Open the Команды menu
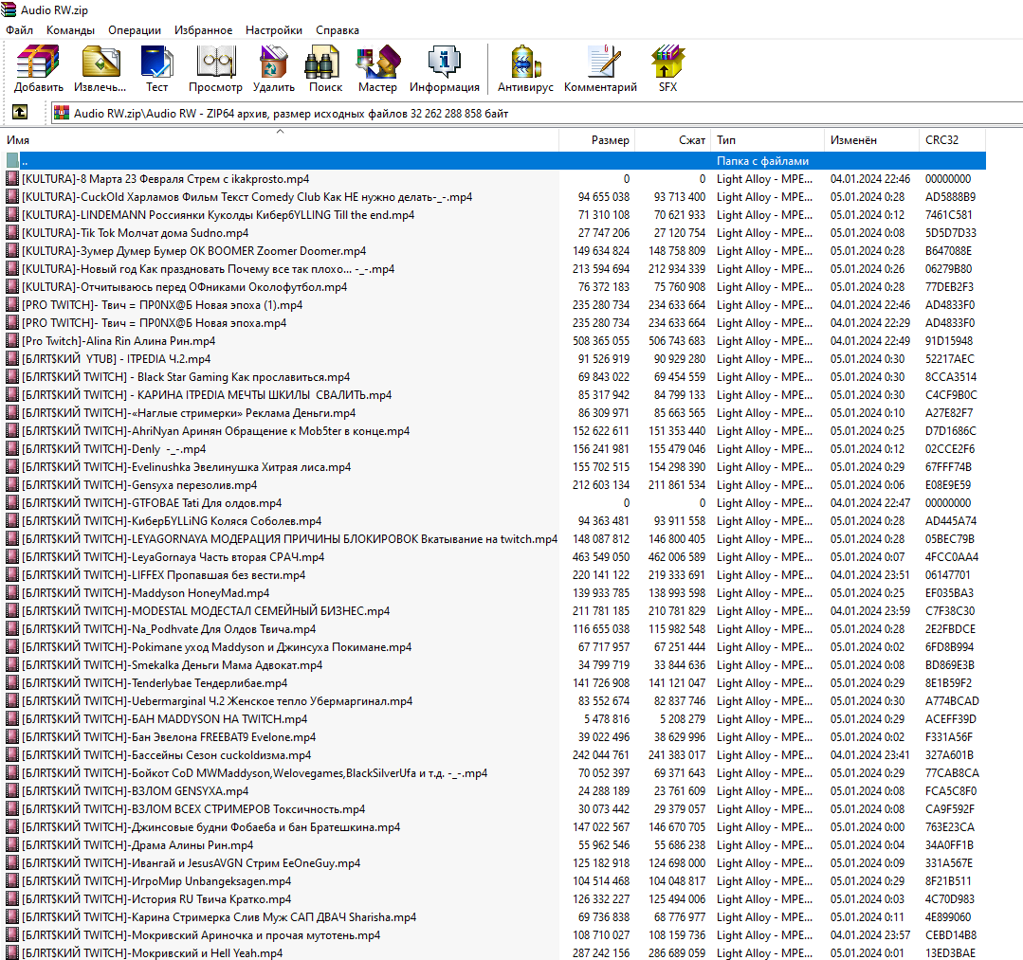The width and height of the screenshot is (1023, 960). click(x=70, y=30)
